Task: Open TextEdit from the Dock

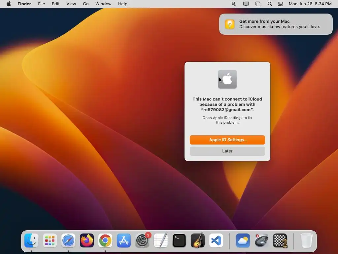Action: [161, 240]
